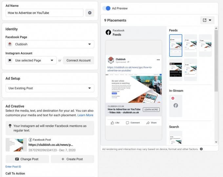The width and height of the screenshot is (223, 177).
Task: Click the Share icon in ad preview
Action: point(148,122)
